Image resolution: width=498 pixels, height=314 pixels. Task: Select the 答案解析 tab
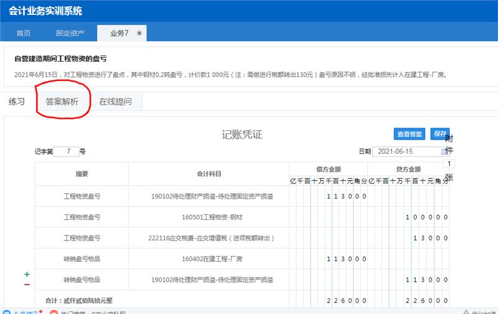click(62, 102)
